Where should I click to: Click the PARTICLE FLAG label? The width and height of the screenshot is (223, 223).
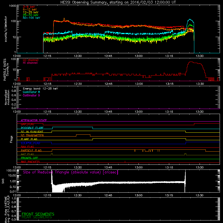31,151
